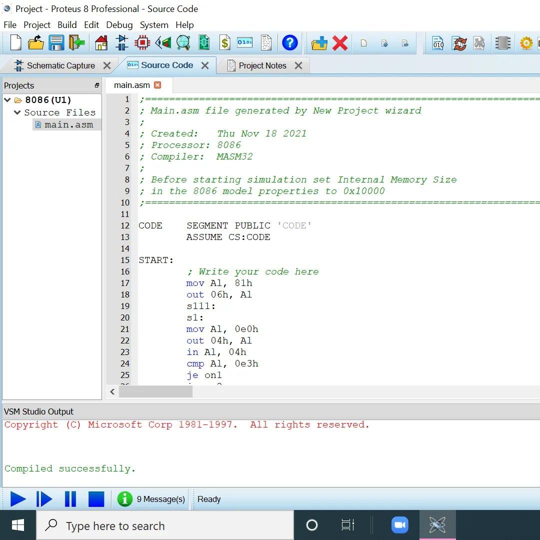Collapse the Source Files folder
Screen dimensions: 540x540
pyautogui.click(x=17, y=112)
